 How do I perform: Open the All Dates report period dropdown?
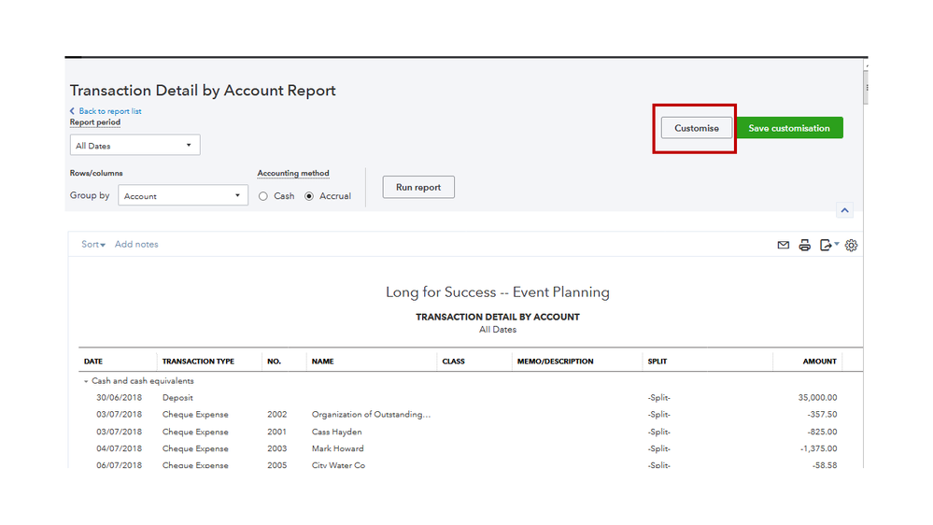pyautogui.click(x=134, y=146)
